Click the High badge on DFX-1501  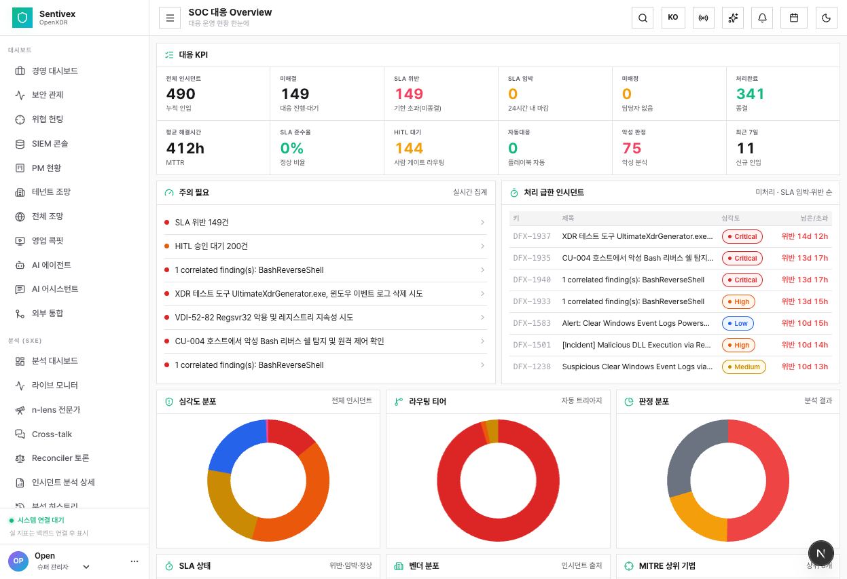[x=738, y=345]
